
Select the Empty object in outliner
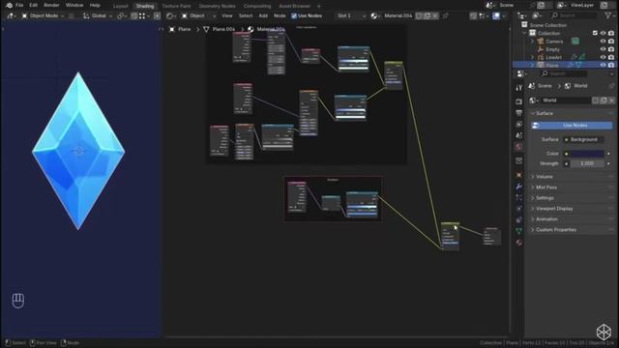(x=552, y=49)
